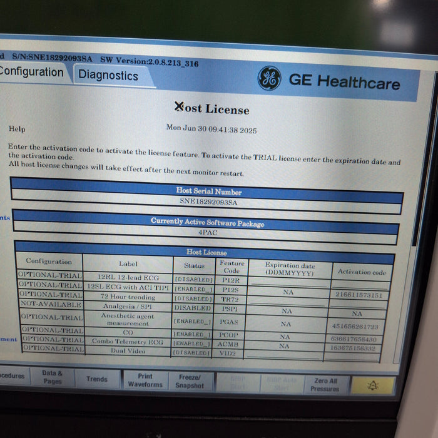The width and height of the screenshot is (438, 438).
Task: Click the 12SL ECG with ACI TIPI label
Action: point(128,287)
